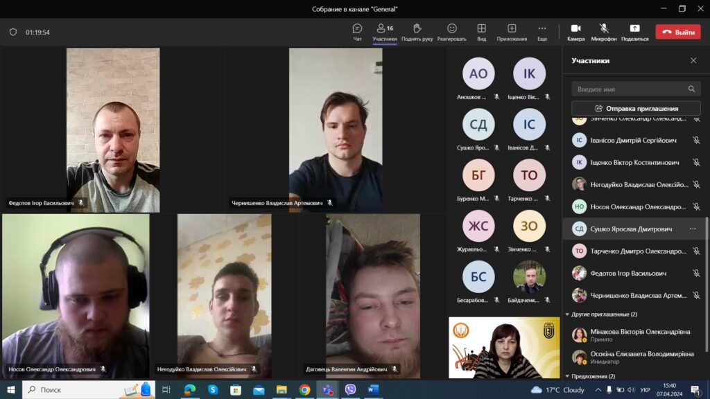Select Федотов Ігор Васильович in participants list
Viewport: 710px width, 399px height.
628,274
